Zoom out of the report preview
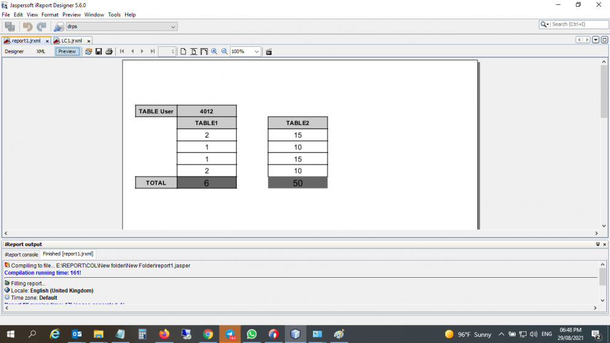The height and width of the screenshot is (343, 610). (x=224, y=52)
